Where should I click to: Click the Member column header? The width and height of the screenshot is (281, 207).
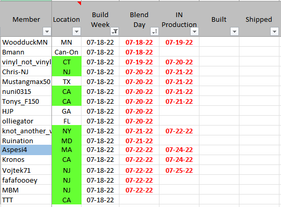click(26, 19)
